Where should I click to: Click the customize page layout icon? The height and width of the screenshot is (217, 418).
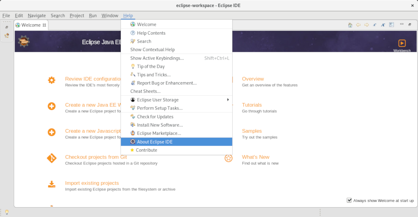coord(391,25)
